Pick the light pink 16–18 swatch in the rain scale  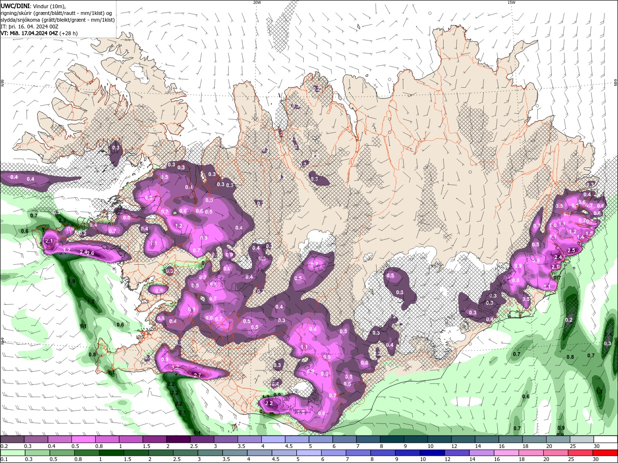tap(506, 453)
